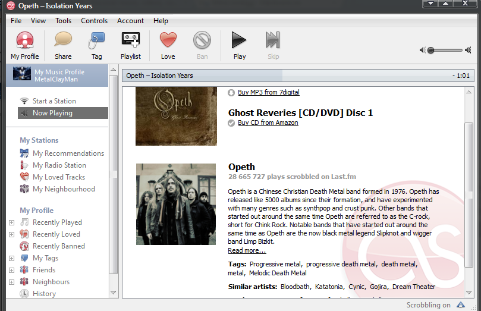Click similar artist Dream Theater

[x=414, y=287]
